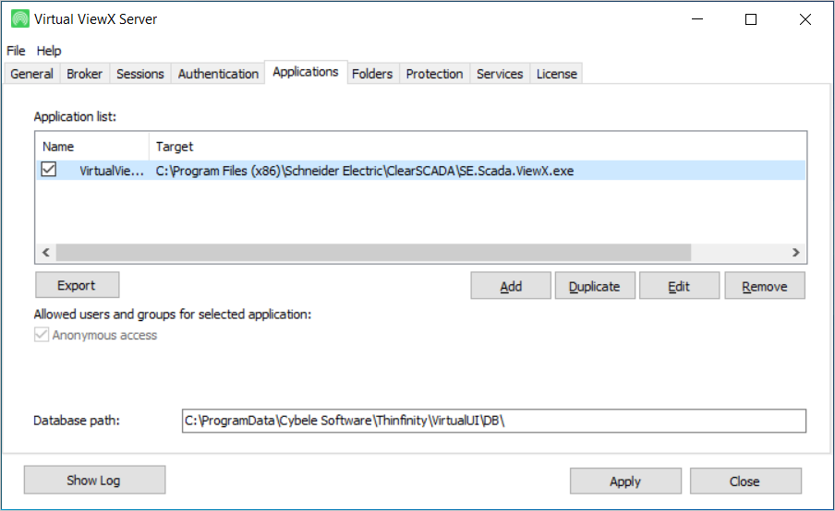Click the Database path input field
Viewport: 835px width, 511px height.
click(x=493, y=421)
